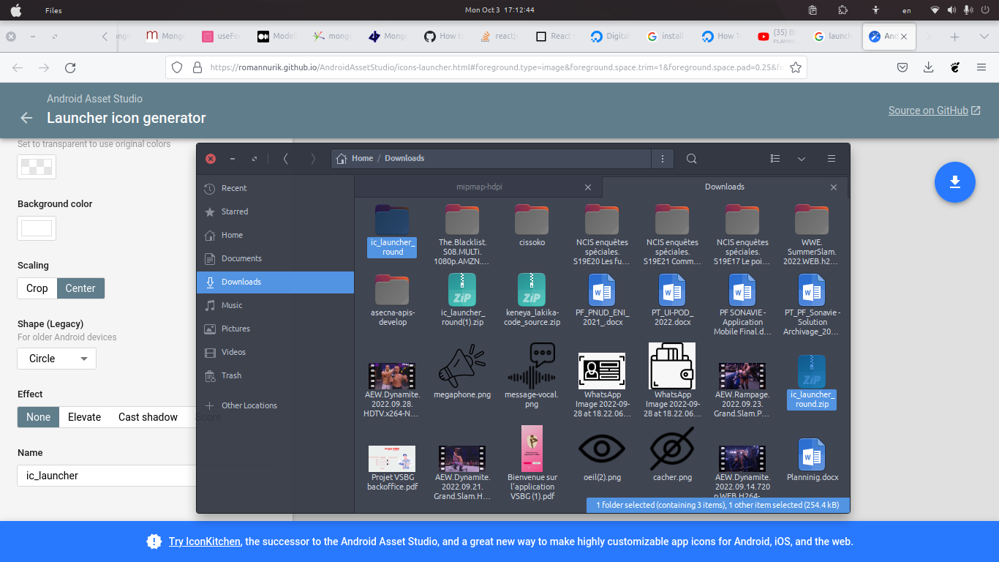Choose Crop scaling option

[x=37, y=288]
